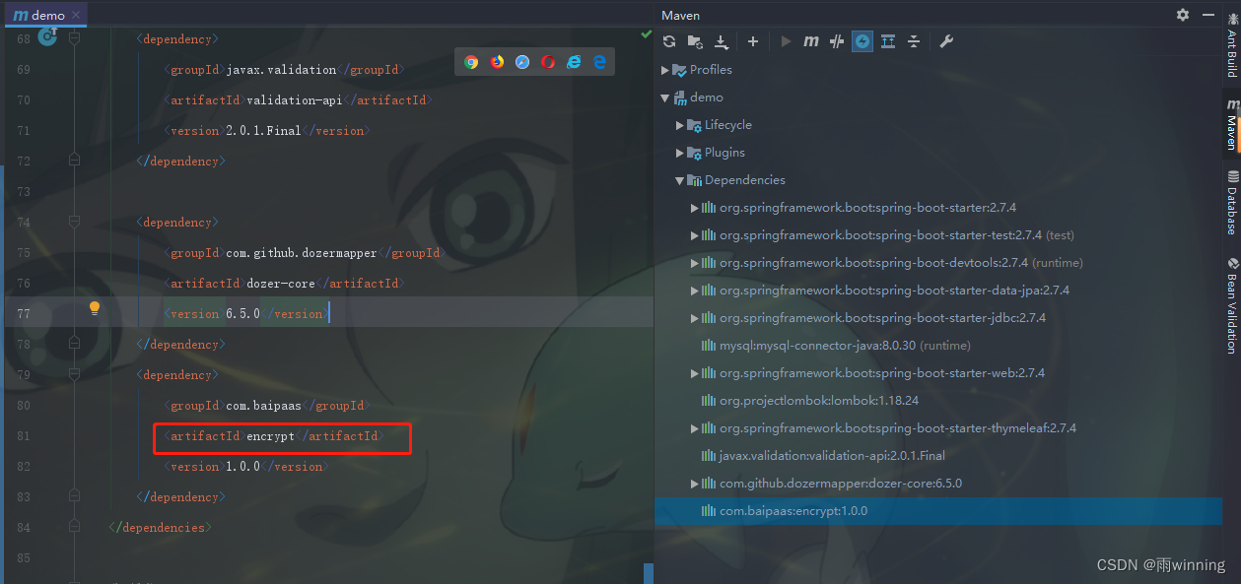1241x584 pixels.
Task: Toggle Skip Tests Mode lightning icon
Action: coord(862,41)
